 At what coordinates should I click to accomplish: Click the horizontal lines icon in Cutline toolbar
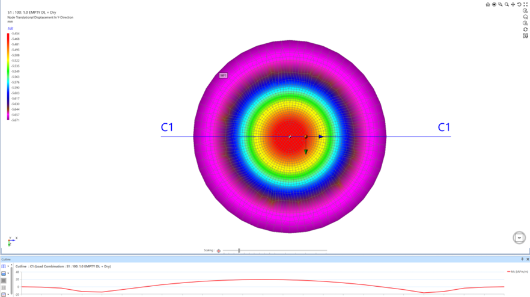pyautogui.click(x=4, y=280)
